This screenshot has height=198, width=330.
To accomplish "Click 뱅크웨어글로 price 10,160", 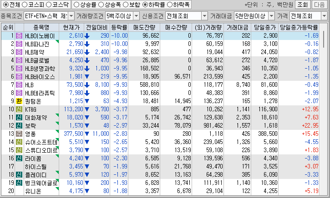I will coord(75,183).
